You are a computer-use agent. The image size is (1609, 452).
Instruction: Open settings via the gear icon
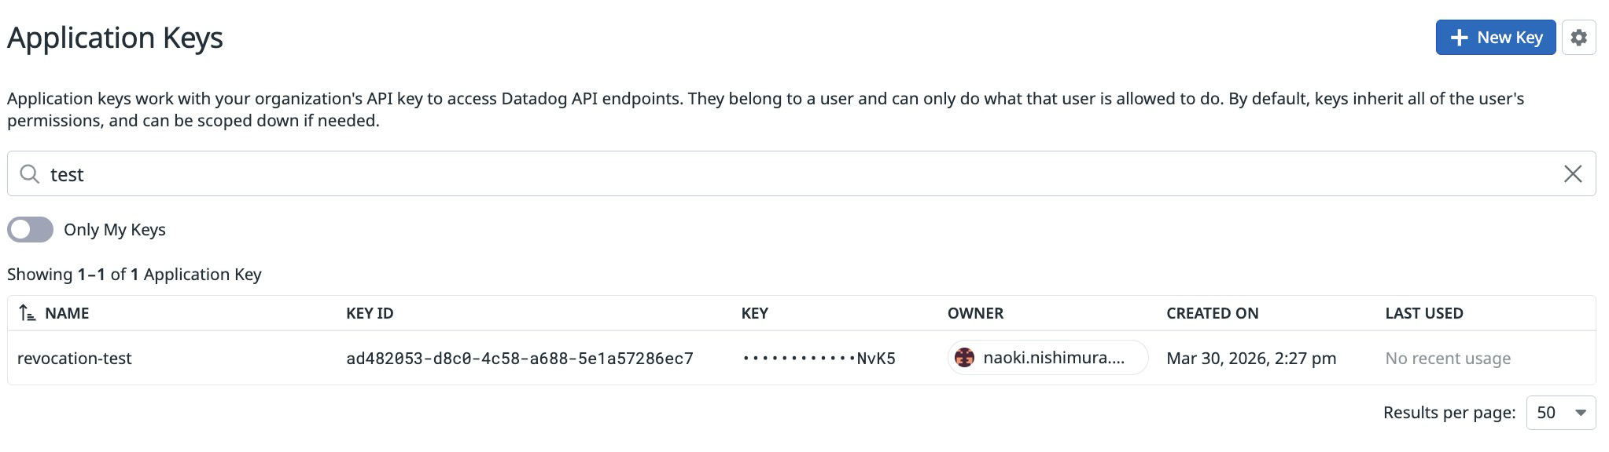(x=1580, y=37)
